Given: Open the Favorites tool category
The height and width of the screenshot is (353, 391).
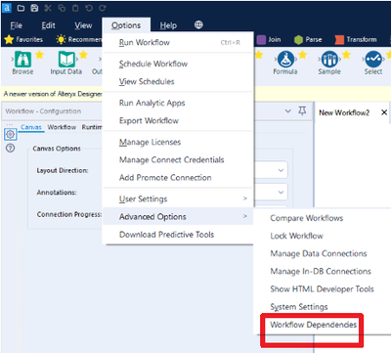Looking at the screenshot, I should (x=23, y=39).
